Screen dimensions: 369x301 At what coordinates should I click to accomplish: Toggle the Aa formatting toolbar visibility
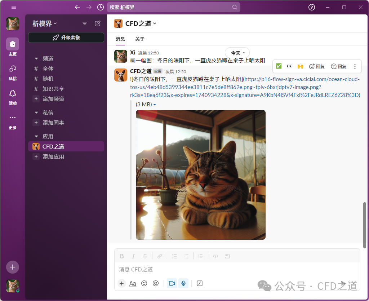pos(133,284)
